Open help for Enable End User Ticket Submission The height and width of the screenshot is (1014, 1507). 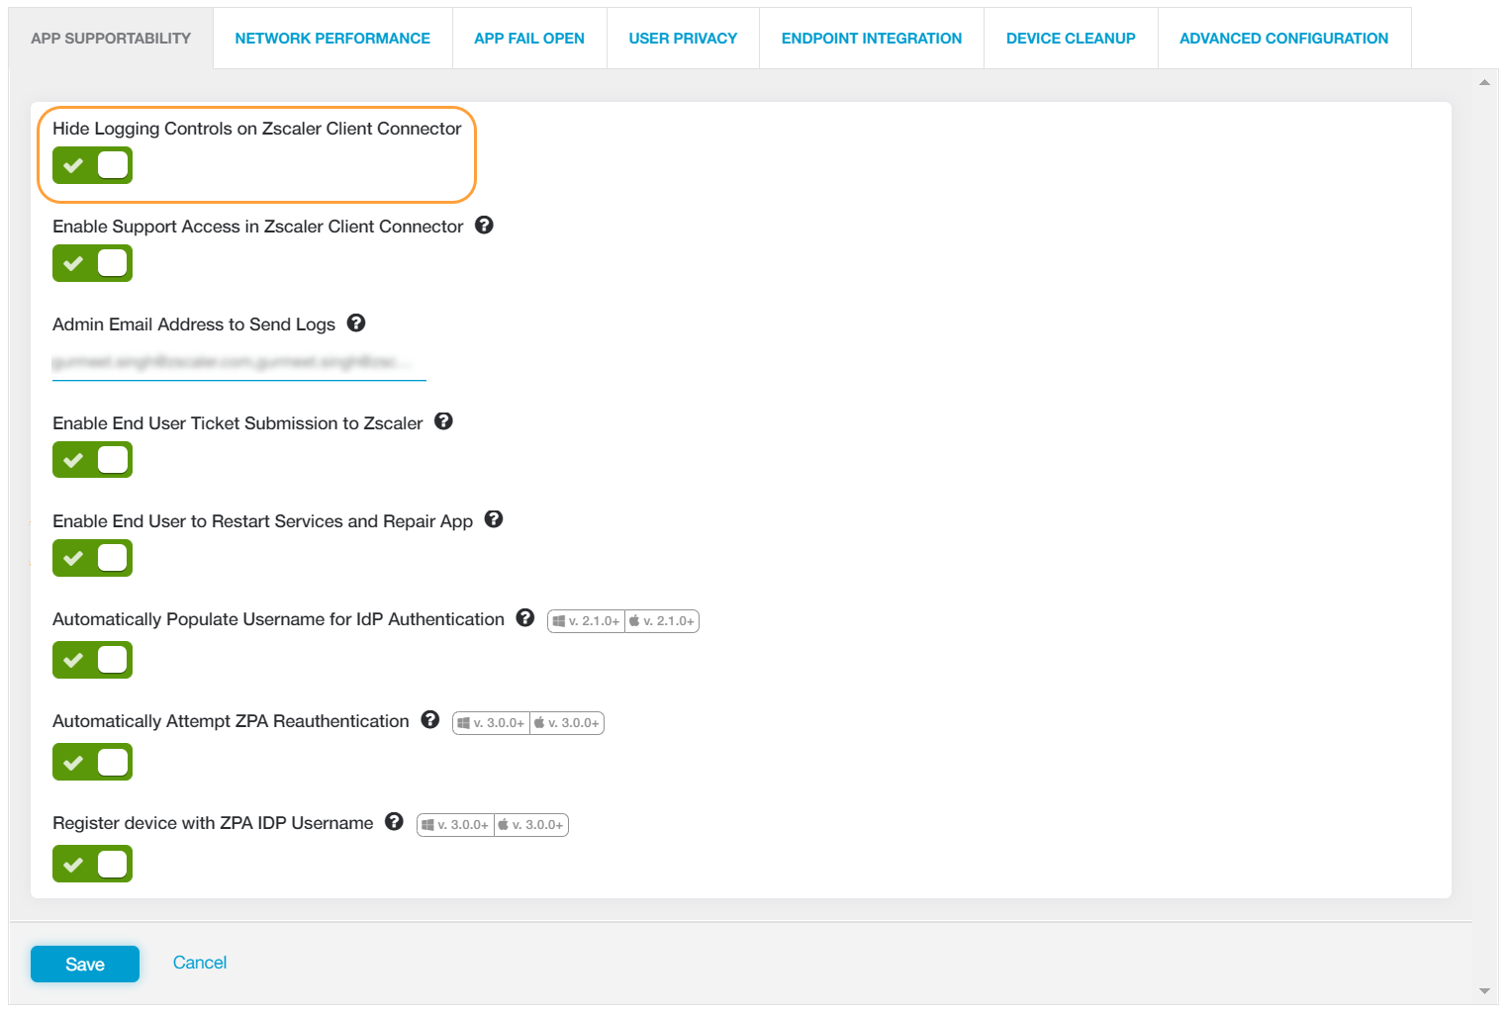point(443,421)
